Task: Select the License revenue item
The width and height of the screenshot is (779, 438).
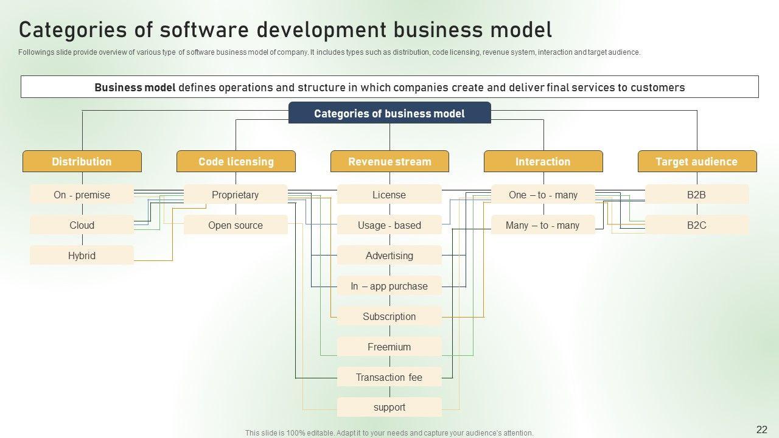Action: click(x=389, y=195)
